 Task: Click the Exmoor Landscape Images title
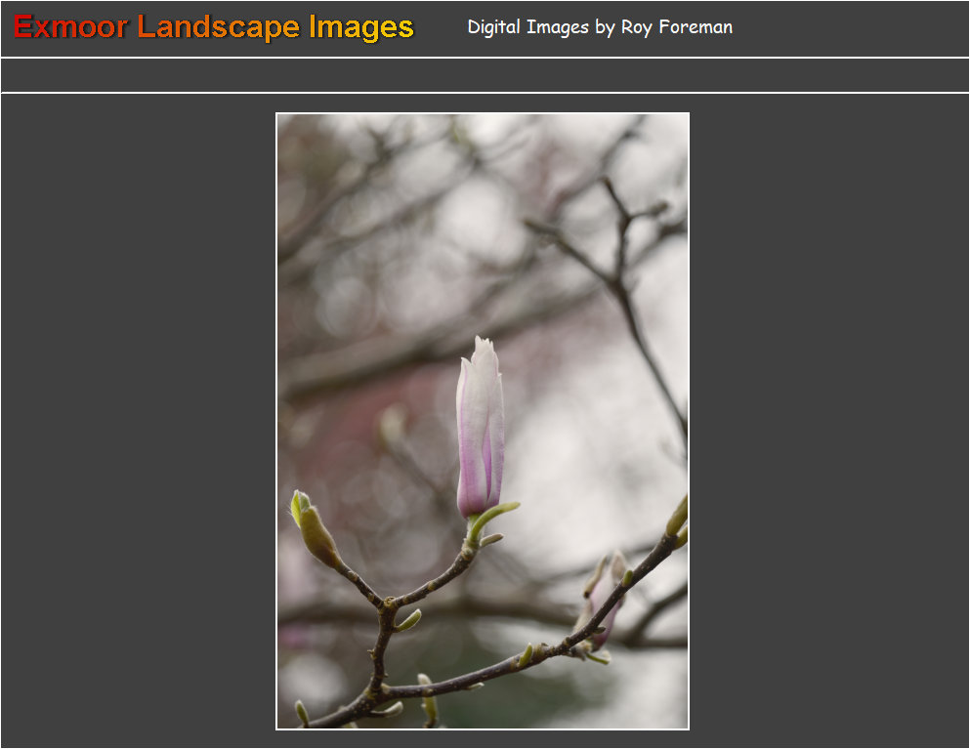tap(214, 27)
